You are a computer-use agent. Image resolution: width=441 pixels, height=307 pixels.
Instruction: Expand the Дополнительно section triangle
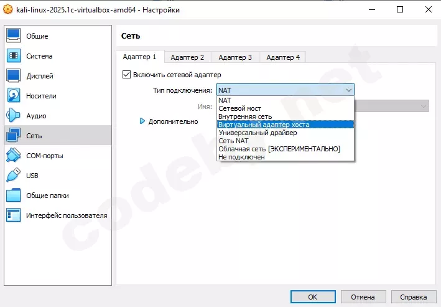tap(142, 121)
